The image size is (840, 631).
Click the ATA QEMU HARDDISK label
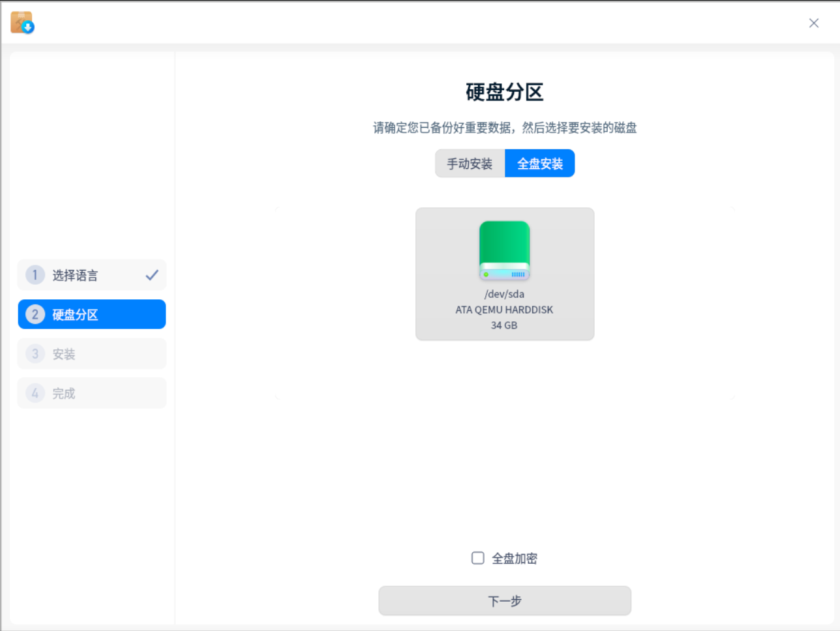click(x=504, y=310)
